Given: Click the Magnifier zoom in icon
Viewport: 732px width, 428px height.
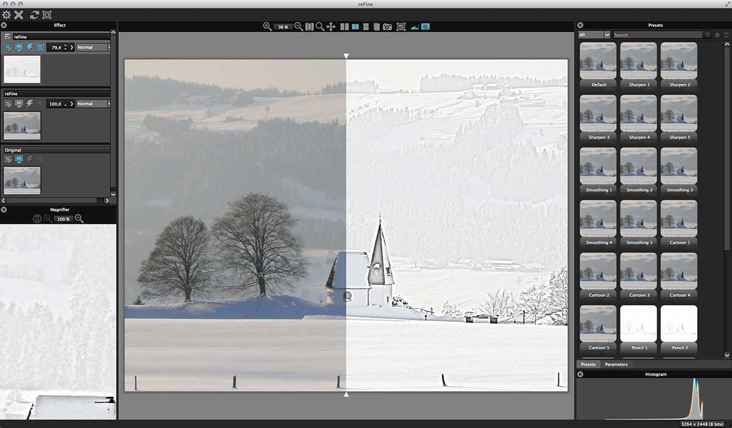Looking at the screenshot, I should tap(48, 218).
